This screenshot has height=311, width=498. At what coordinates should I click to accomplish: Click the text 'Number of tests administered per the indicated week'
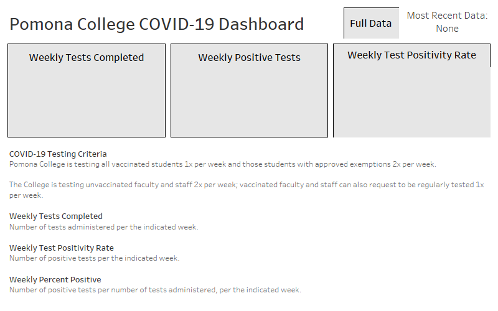point(103,227)
